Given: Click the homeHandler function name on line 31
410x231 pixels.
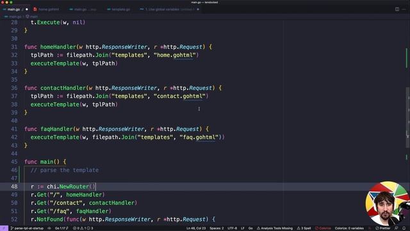Looking at the screenshot, I should (x=58, y=47).
